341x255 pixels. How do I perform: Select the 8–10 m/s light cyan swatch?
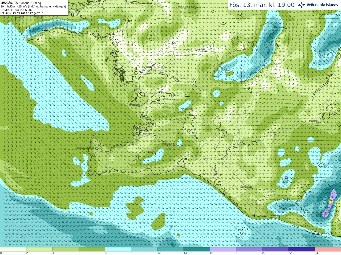tap(118, 249)
